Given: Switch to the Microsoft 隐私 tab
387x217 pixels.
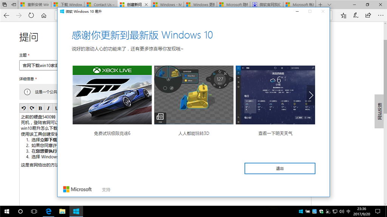Looking at the screenshot, I should tap(234, 5).
